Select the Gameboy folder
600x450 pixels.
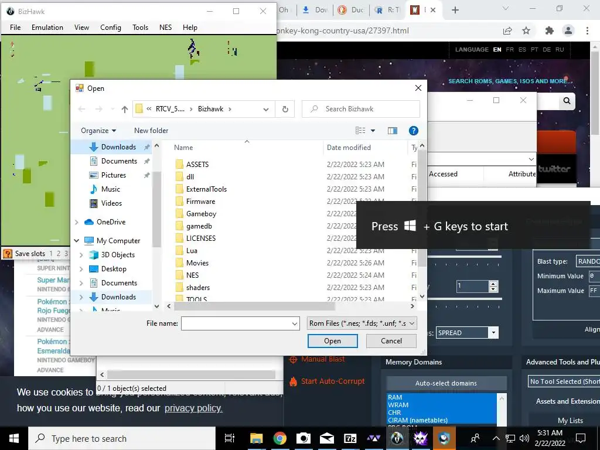(x=202, y=214)
